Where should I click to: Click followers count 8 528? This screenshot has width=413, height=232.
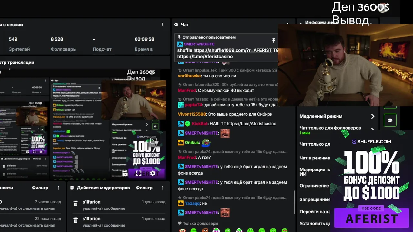click(57, 39)
